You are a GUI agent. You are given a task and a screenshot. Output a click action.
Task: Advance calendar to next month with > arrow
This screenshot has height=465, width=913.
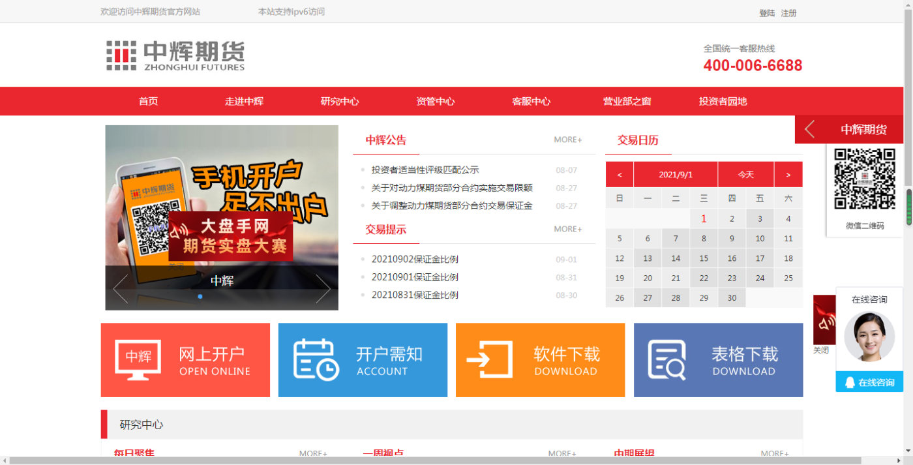[788, 174]
